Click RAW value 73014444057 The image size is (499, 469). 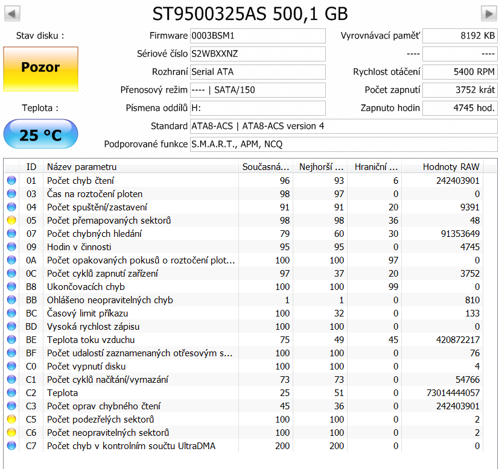(453, 392)
